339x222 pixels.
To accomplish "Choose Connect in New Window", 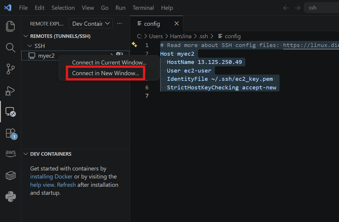I will (x=106, y=73).
